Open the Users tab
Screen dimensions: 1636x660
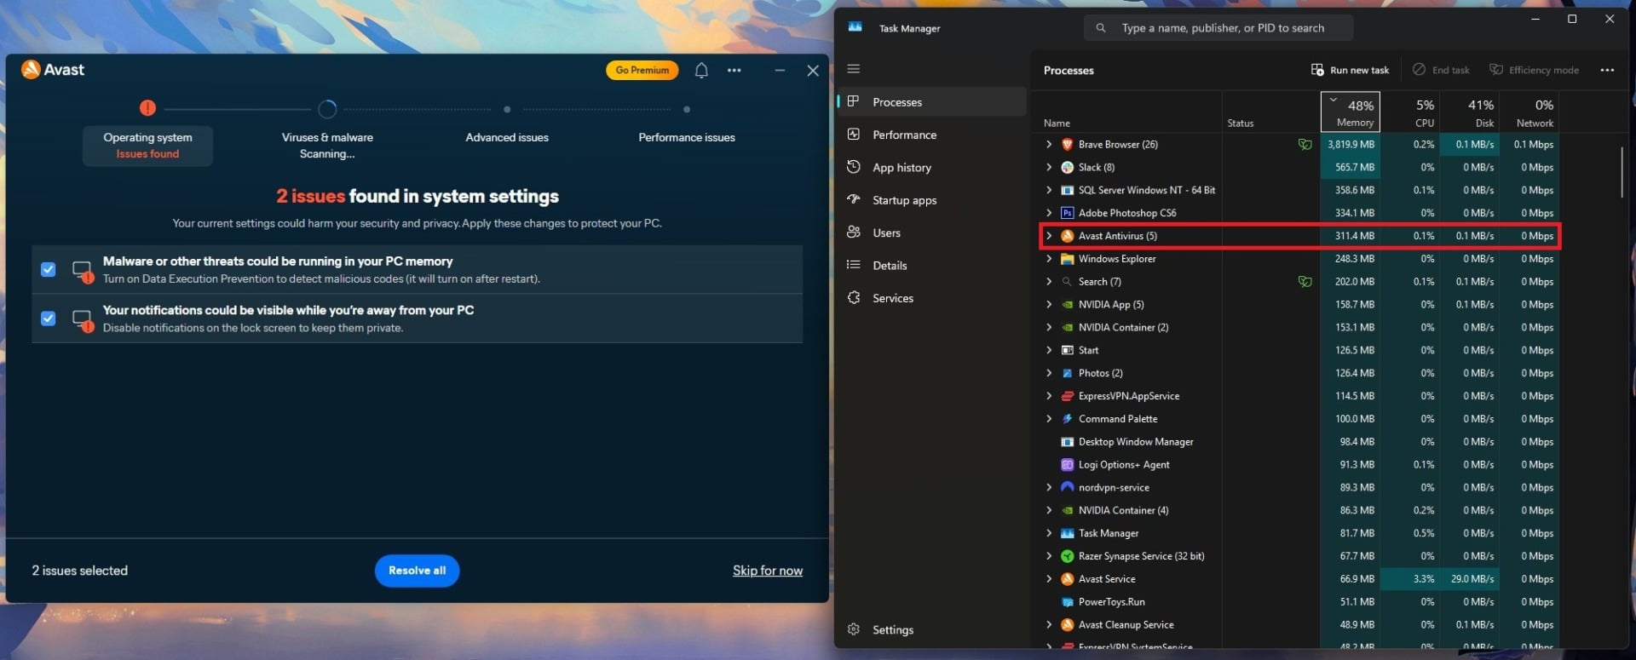click(932, 232)
